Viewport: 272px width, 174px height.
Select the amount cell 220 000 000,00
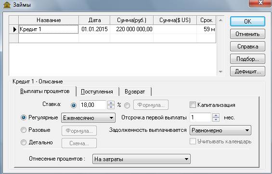131,29
